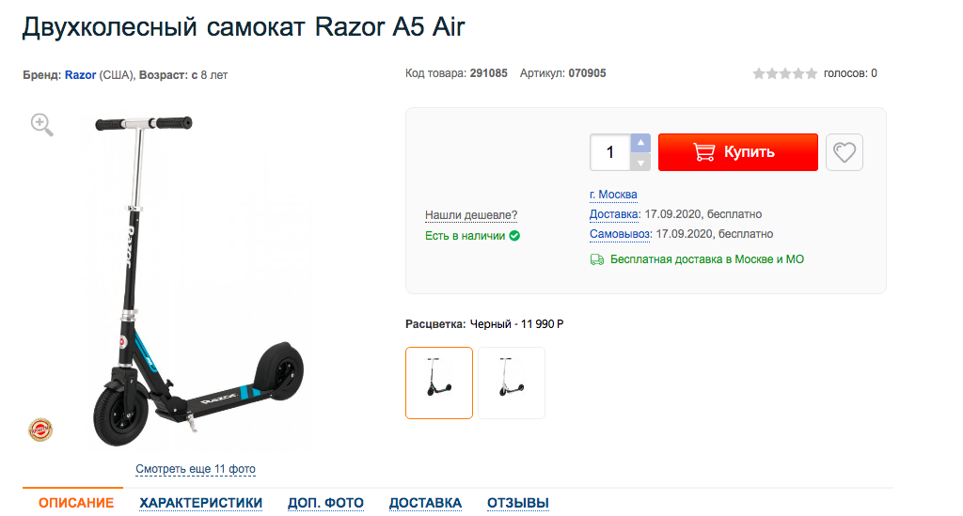This screenshot has width=963, height=516.
Task: Rate product with the first star
Action: [759, 73]
